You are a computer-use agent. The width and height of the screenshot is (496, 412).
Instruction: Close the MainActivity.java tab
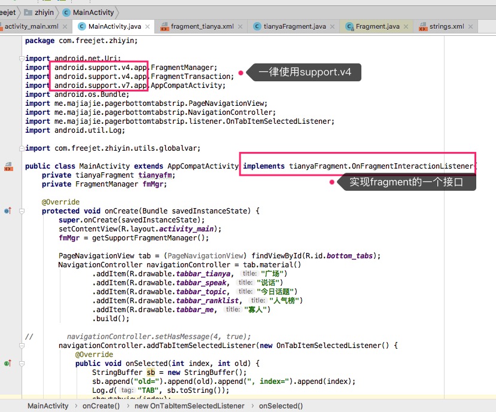pos(147,26)
